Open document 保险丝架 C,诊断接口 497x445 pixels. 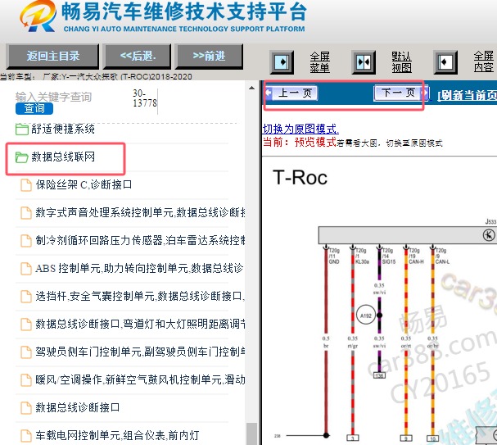point(76,184)
